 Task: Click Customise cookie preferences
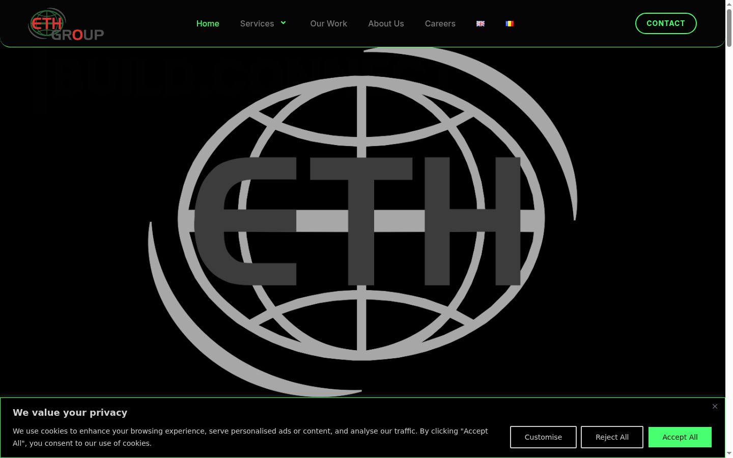543,437
